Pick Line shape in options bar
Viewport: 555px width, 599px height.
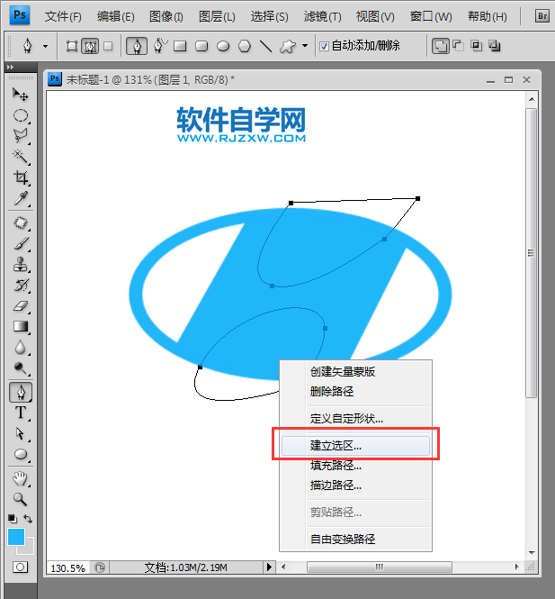point(266,46)
